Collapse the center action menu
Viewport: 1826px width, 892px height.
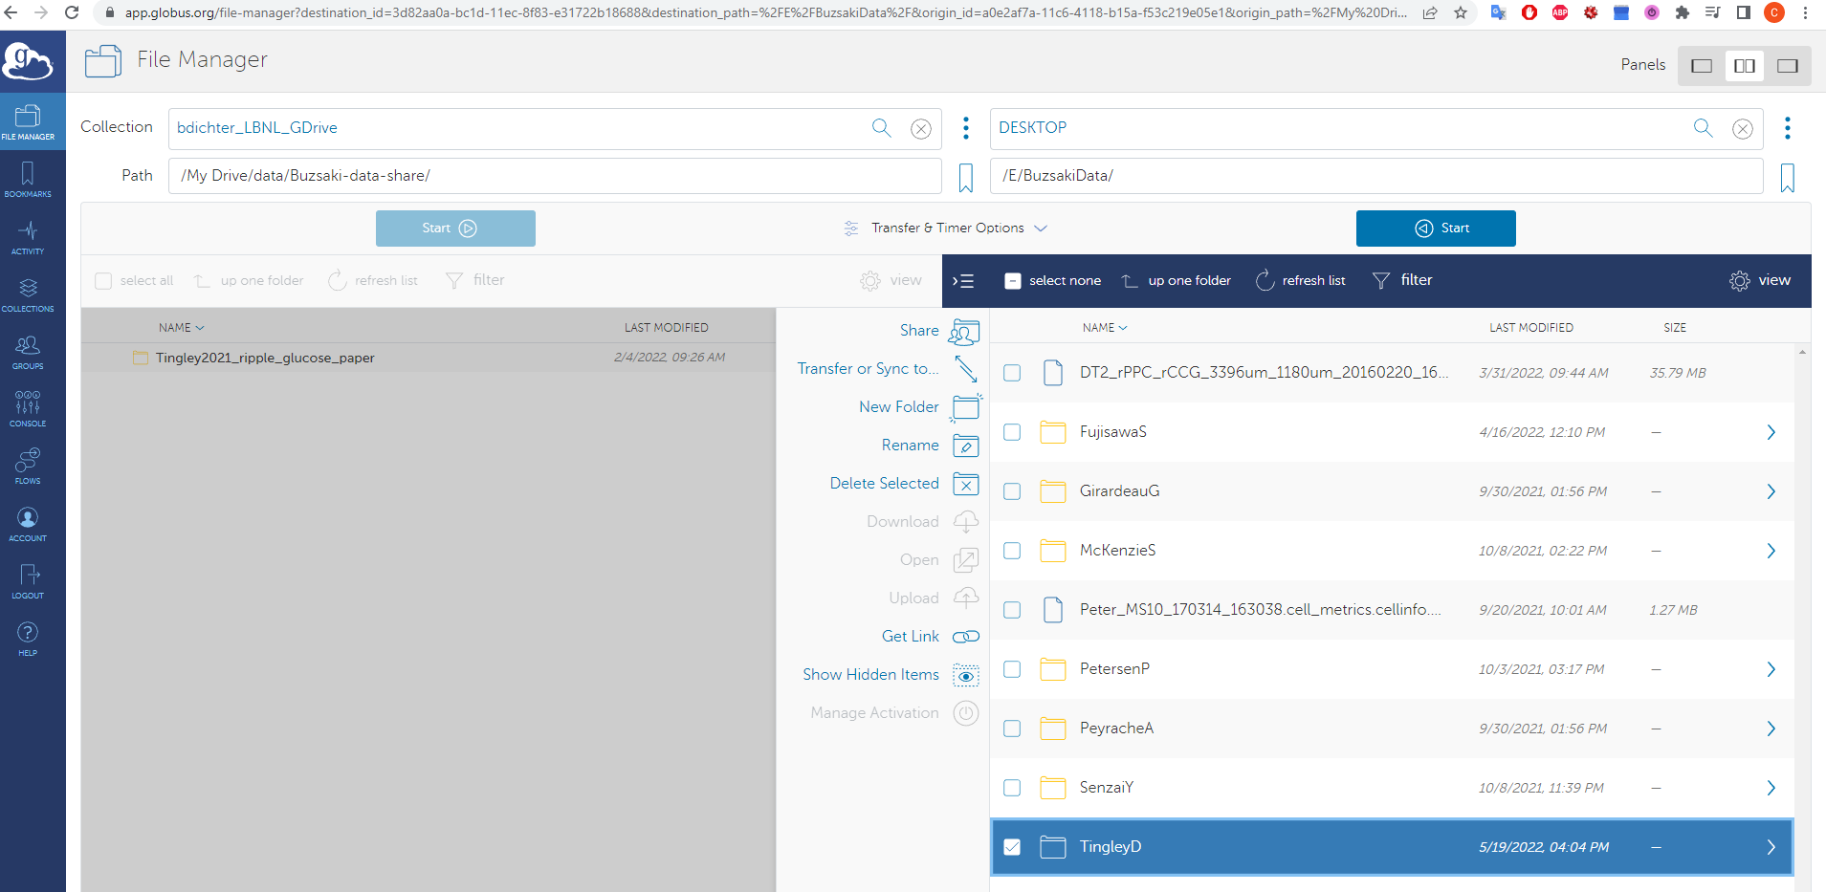(963, 281)
